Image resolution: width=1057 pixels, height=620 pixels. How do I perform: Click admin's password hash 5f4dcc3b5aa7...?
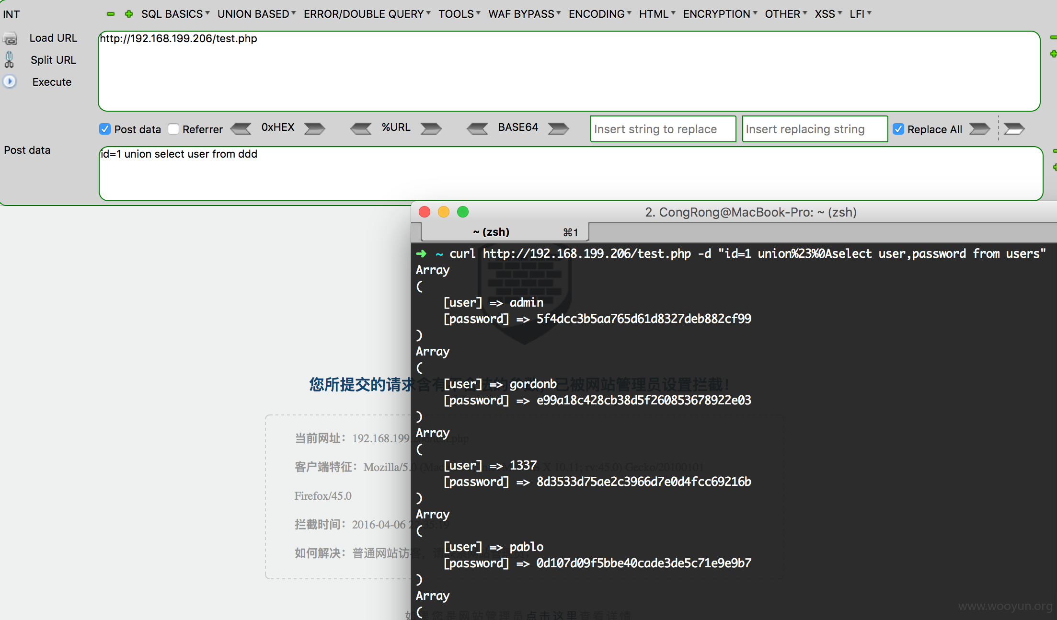point(643,319)
